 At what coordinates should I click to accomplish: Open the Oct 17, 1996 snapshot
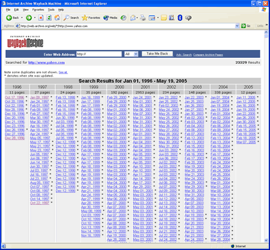[x=14, y=98]
